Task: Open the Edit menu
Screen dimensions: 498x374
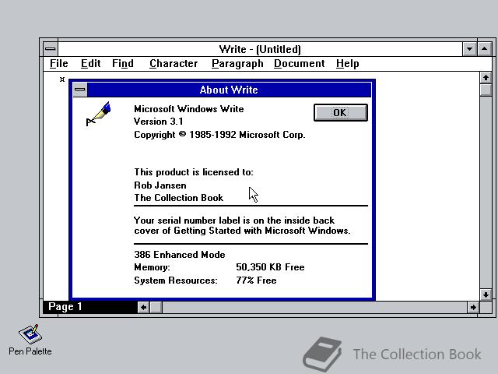Action: [90, 64]
